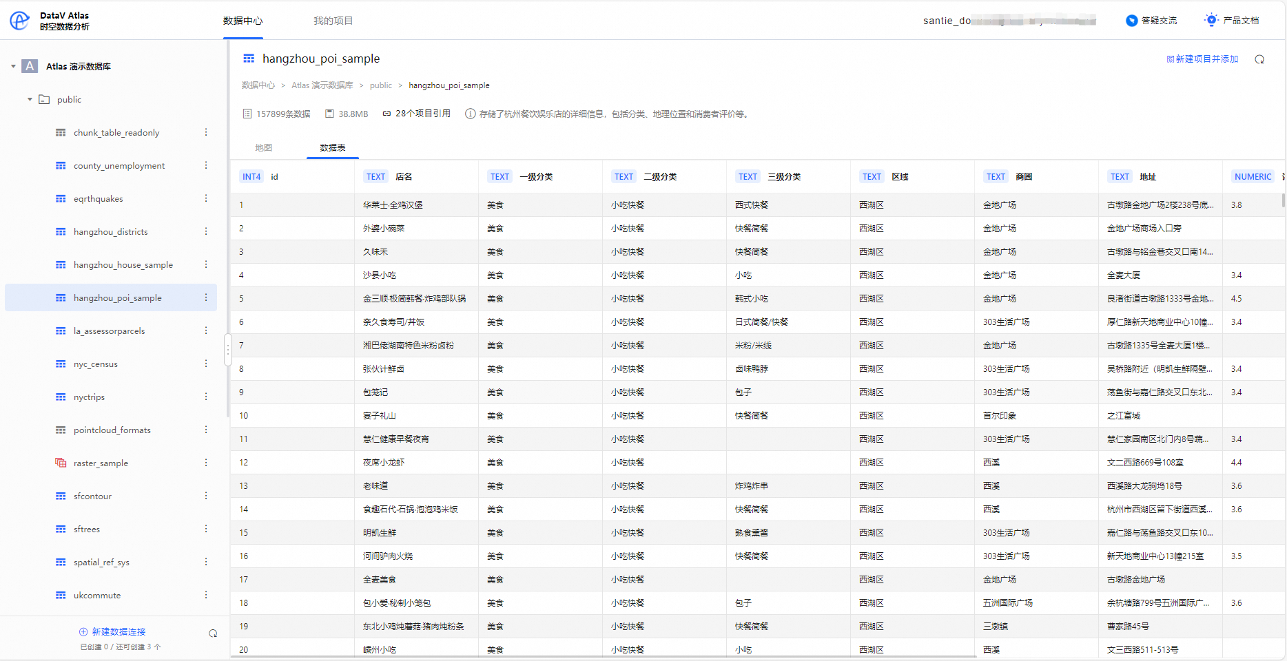Collapse the sidebar using the divider handle
1287x661 pixels.
coord(227,350)
